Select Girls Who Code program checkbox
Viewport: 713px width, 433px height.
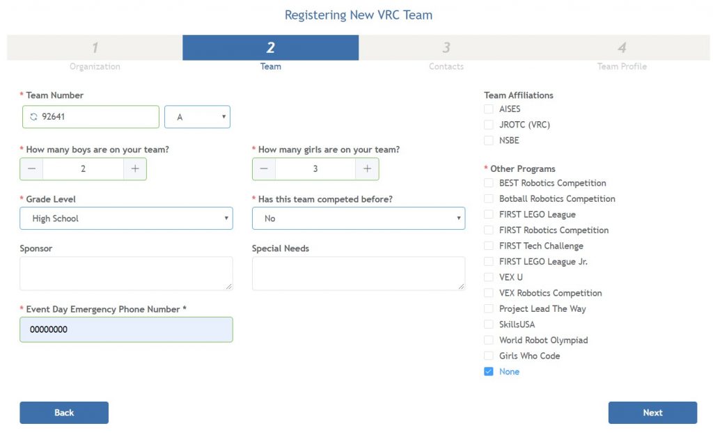pos(489,356)
